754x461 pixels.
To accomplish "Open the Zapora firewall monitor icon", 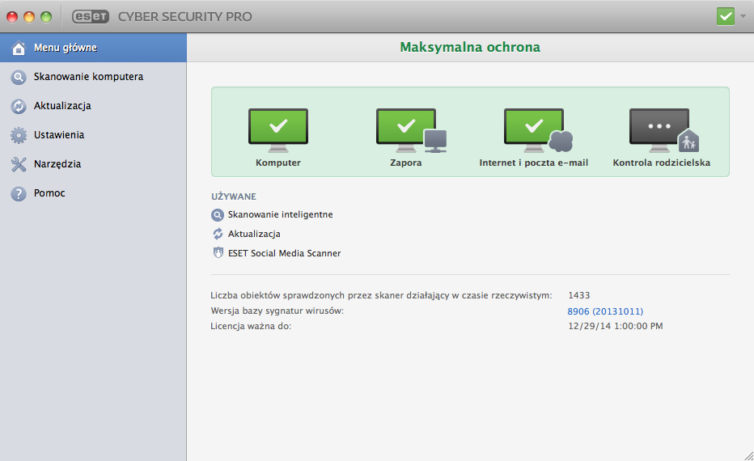I will 411,130.
